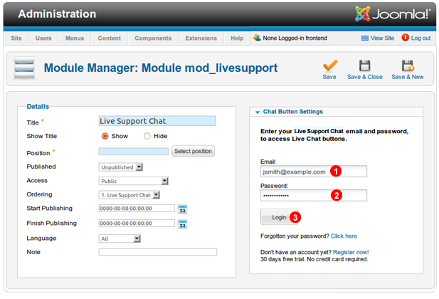This screenshot has width=439, height=299.
Task: Click the Details legend label
Action: [38, 107]
